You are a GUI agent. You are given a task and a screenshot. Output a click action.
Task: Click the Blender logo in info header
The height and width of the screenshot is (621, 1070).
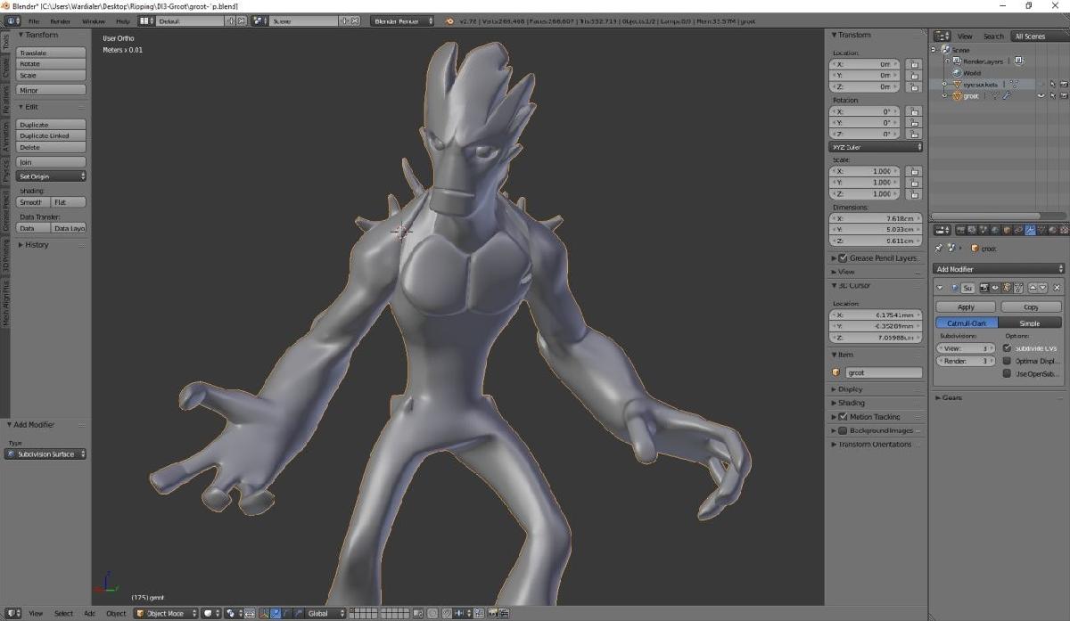449,20
